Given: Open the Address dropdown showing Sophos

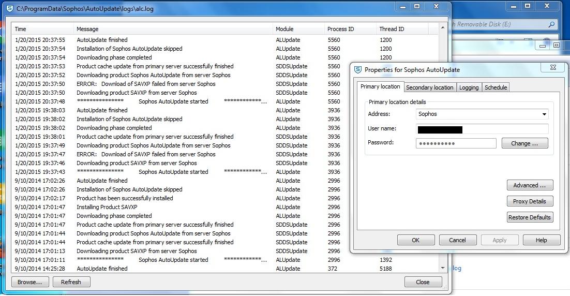Looking at the screenshot, I should coord(544,114).
